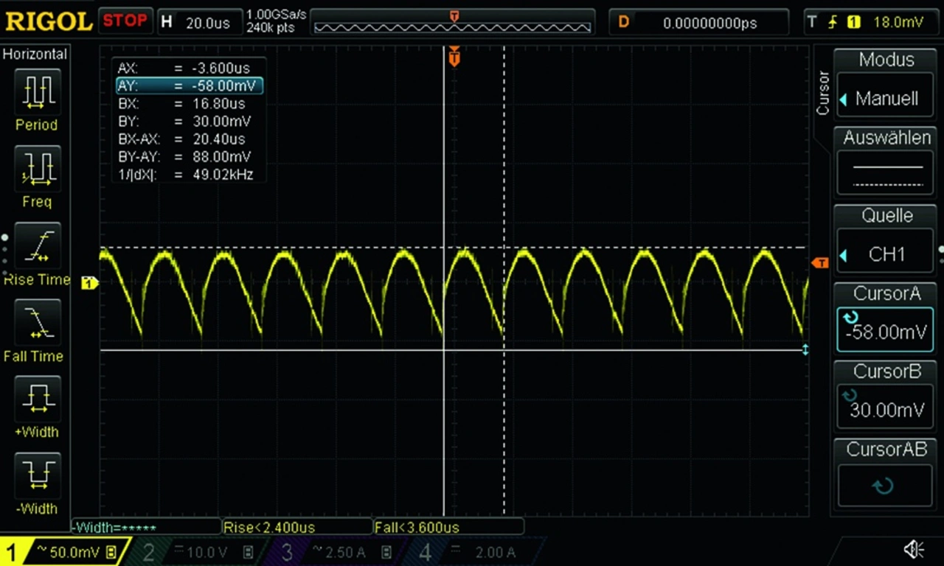Select CursorB value 30.00mV
This screenshot has height=566, width=944.
(x=886, y=410)
